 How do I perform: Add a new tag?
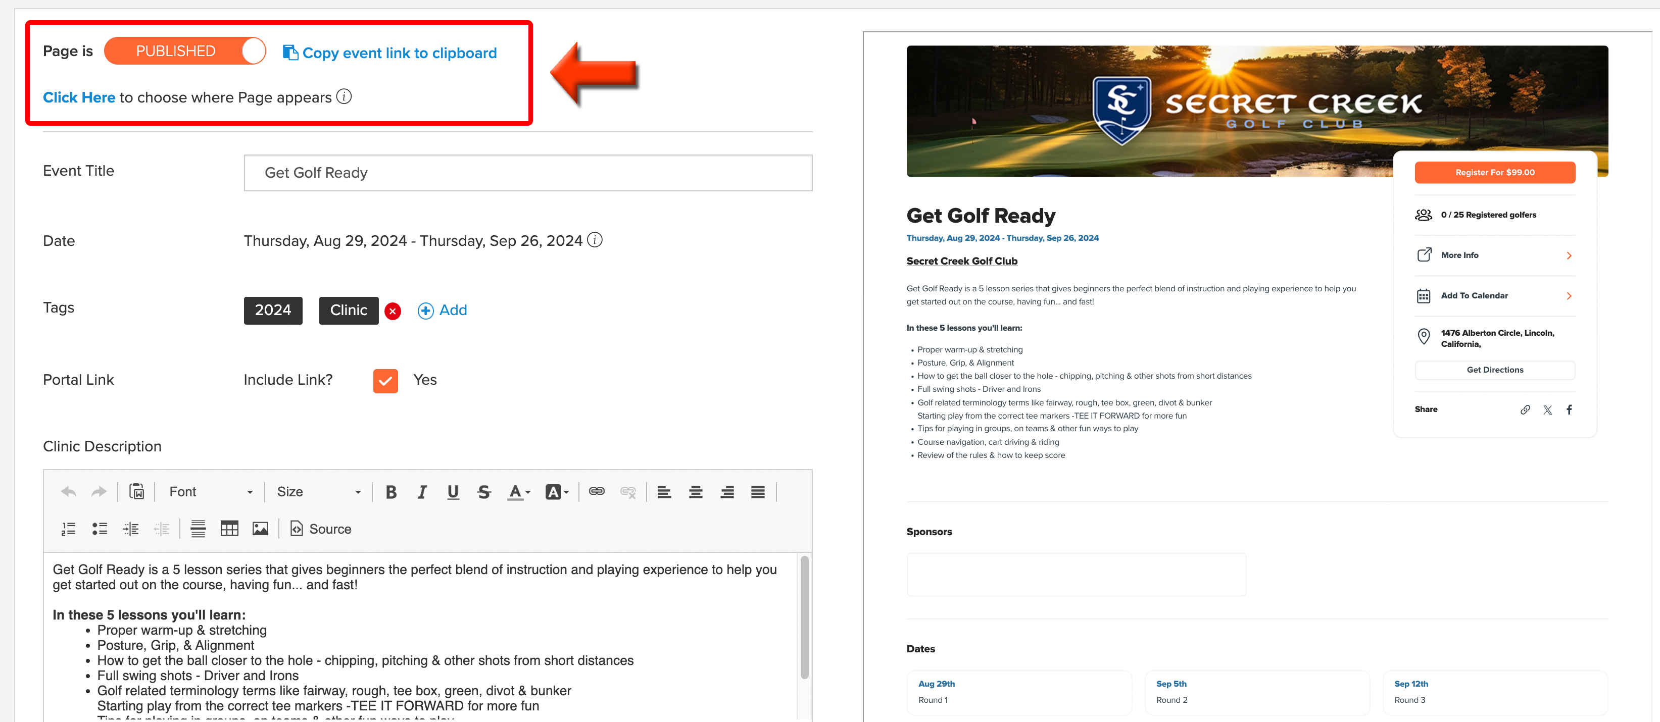(x=442, y=311)
